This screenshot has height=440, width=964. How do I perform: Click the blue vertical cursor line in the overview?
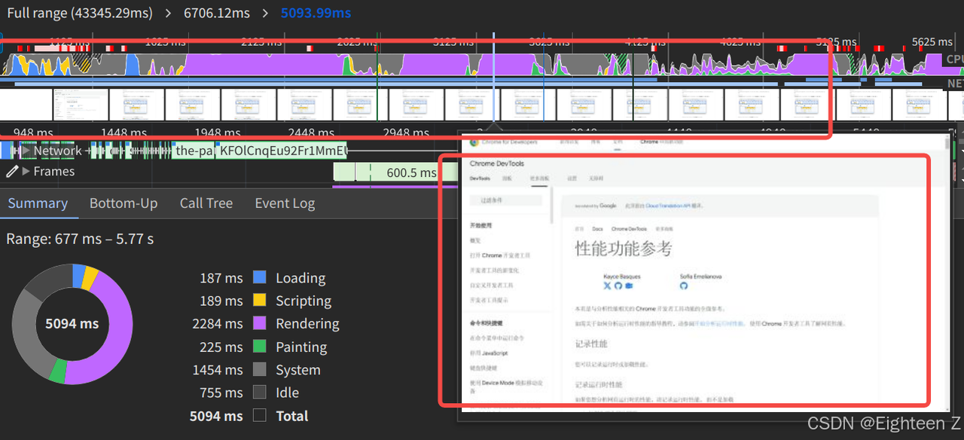point(493,75)
